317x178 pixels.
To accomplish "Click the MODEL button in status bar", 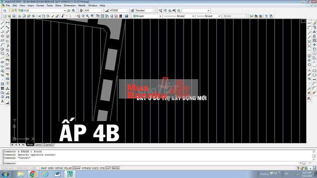I will (x=116, y=168).
